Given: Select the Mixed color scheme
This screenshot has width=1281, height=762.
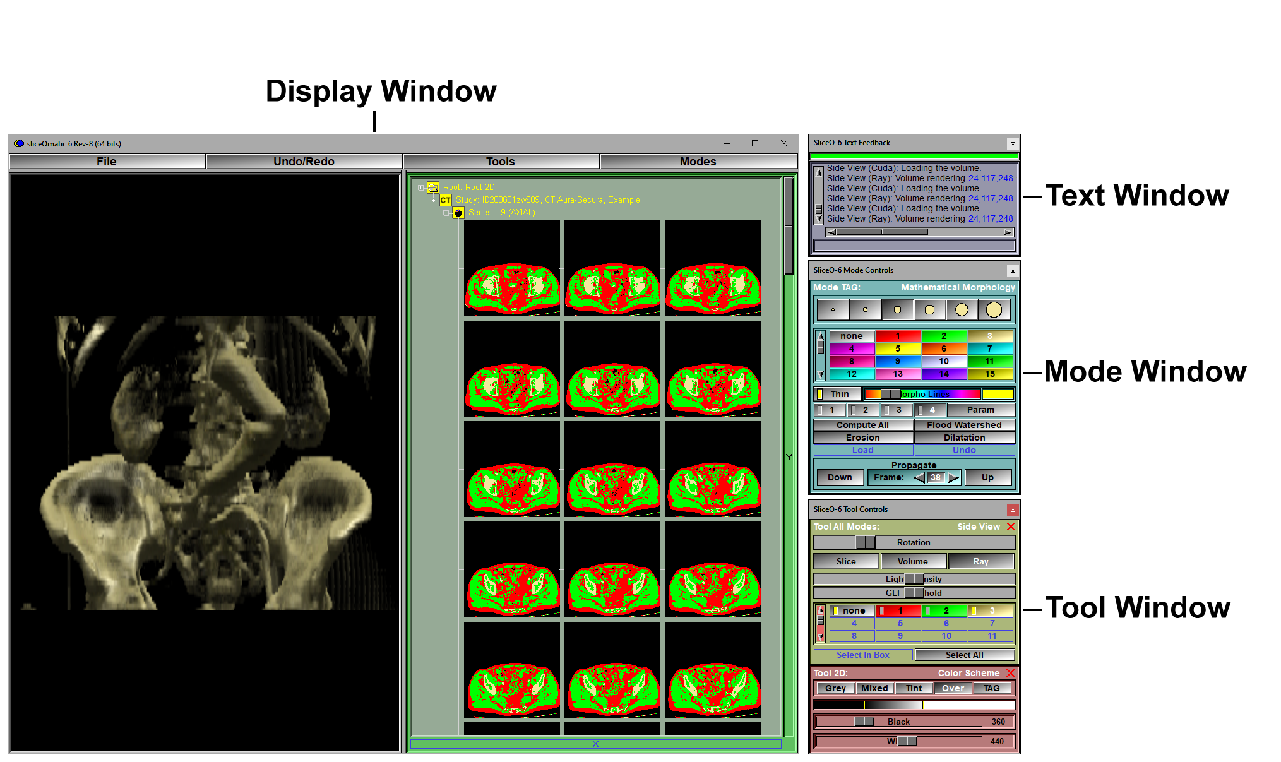Looking at the screenshot, I should point(874,688).
